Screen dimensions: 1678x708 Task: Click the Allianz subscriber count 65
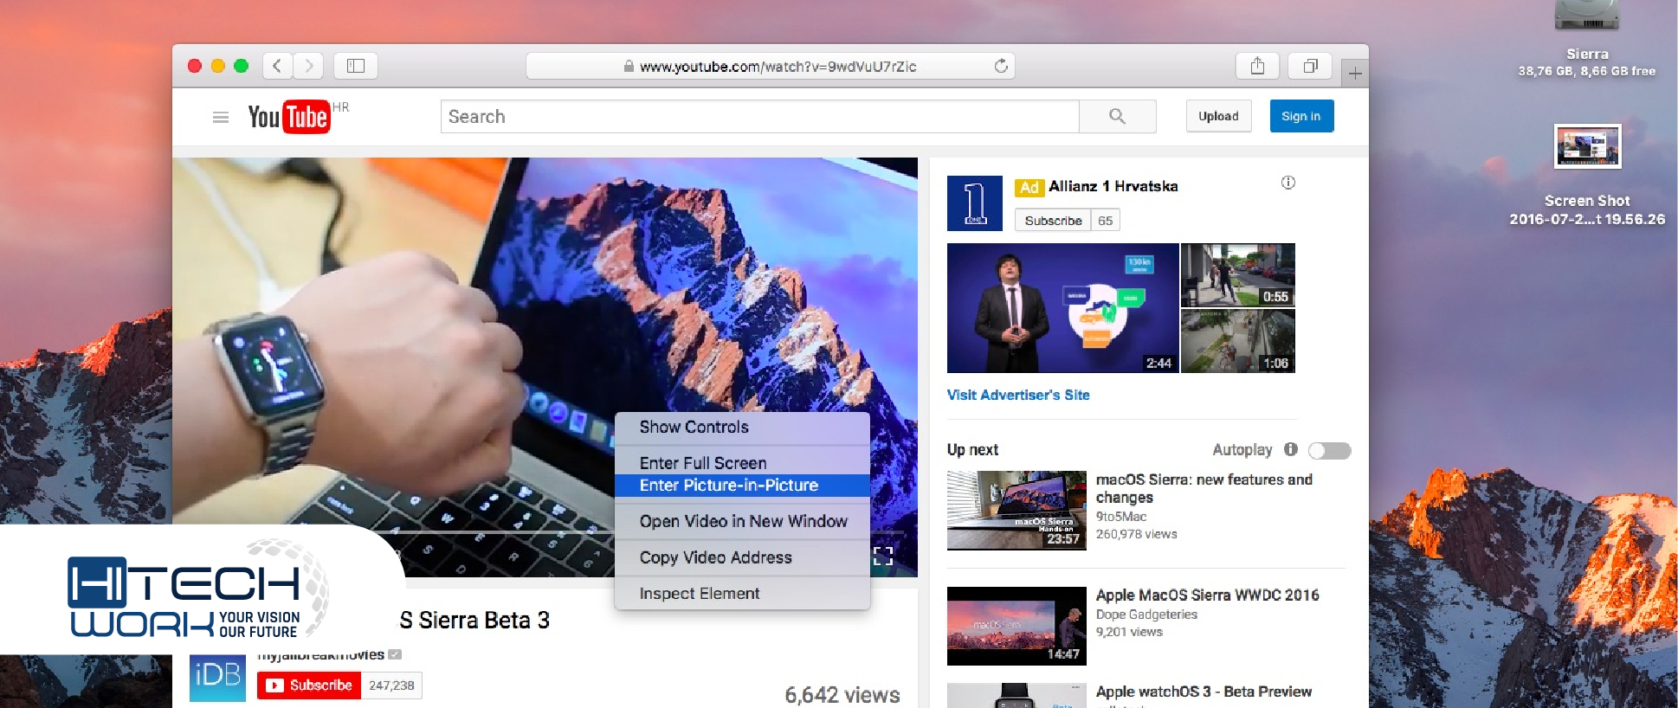[x=1106, y=221]
